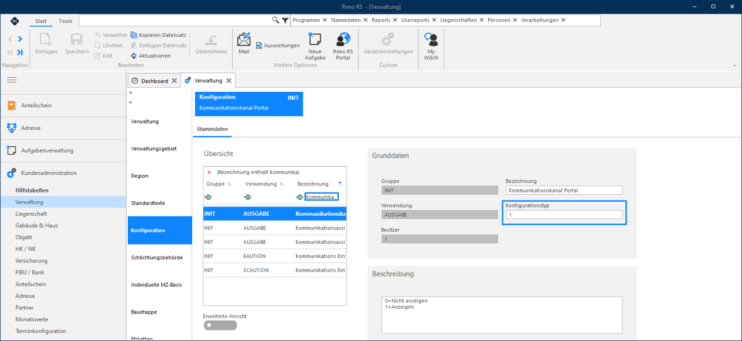Open the Aufgabenverwaltung module
Viewport: 742px width, 341px height.
tap(63, 150)
